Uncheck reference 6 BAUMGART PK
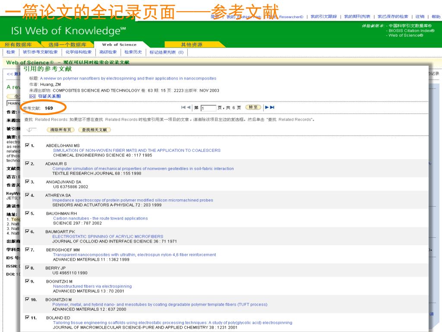This screenshot has height=332, width=442. [27, 232]
